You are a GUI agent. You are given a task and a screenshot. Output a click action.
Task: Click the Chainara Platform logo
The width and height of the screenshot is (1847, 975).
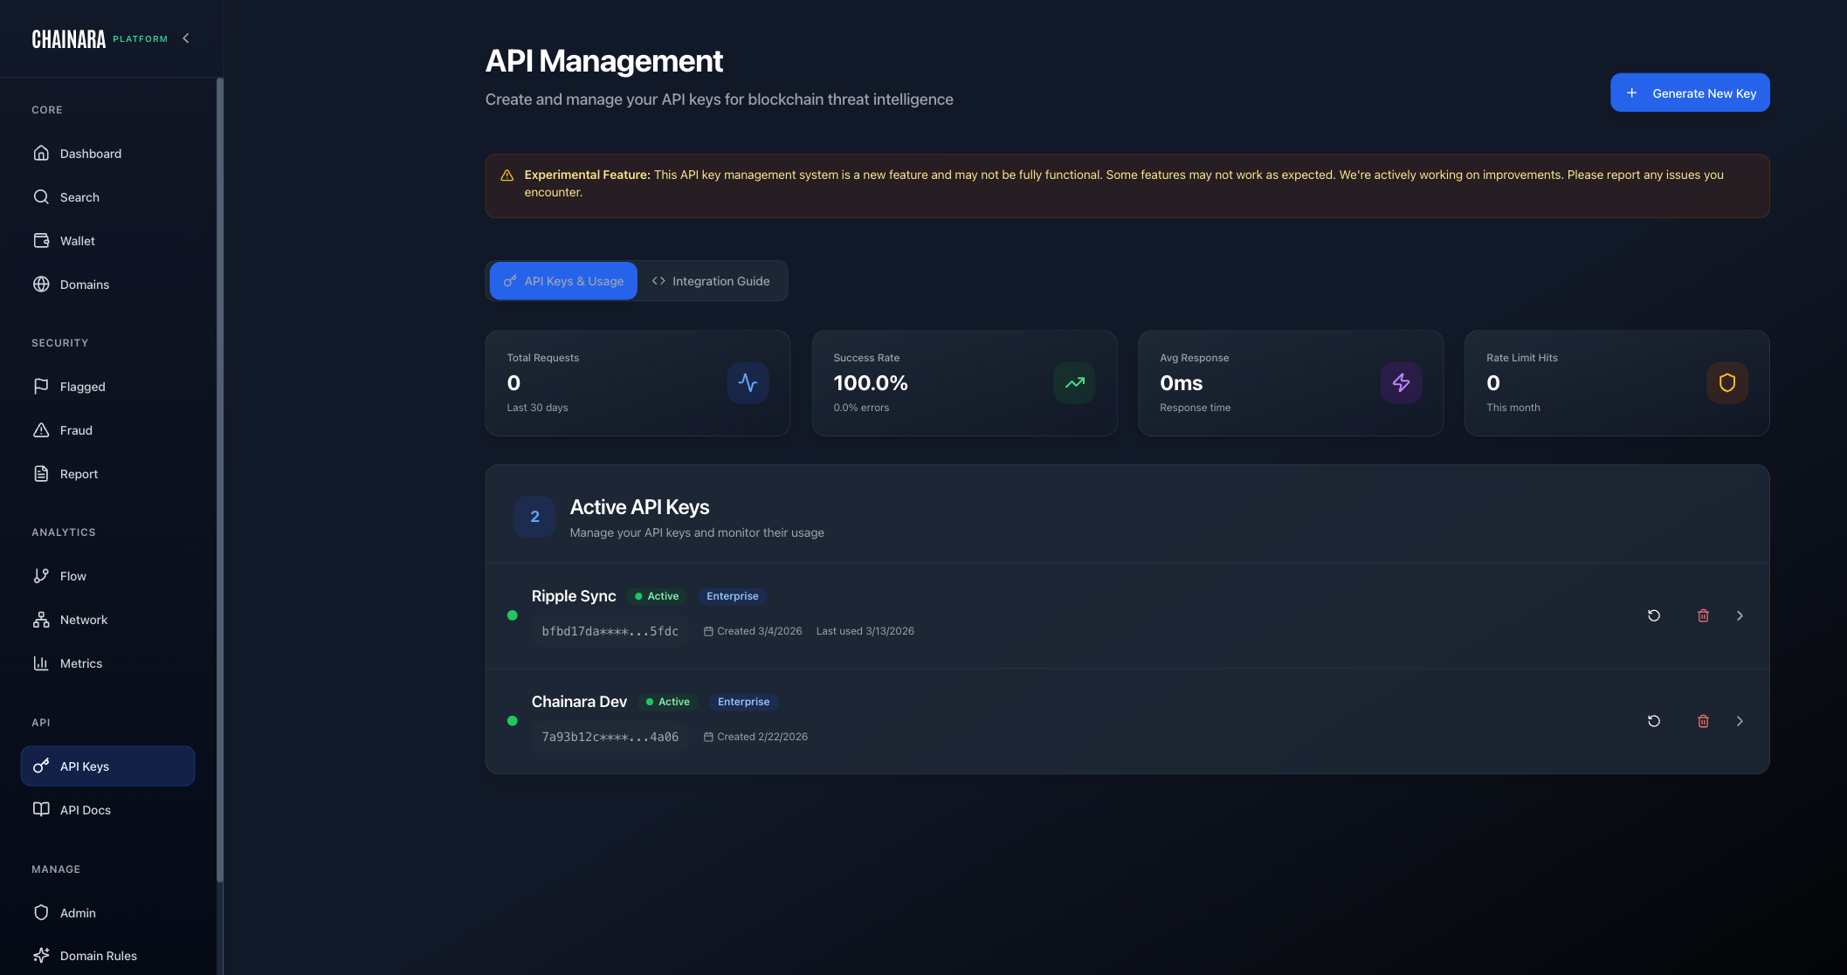click(x=100, y=39)
